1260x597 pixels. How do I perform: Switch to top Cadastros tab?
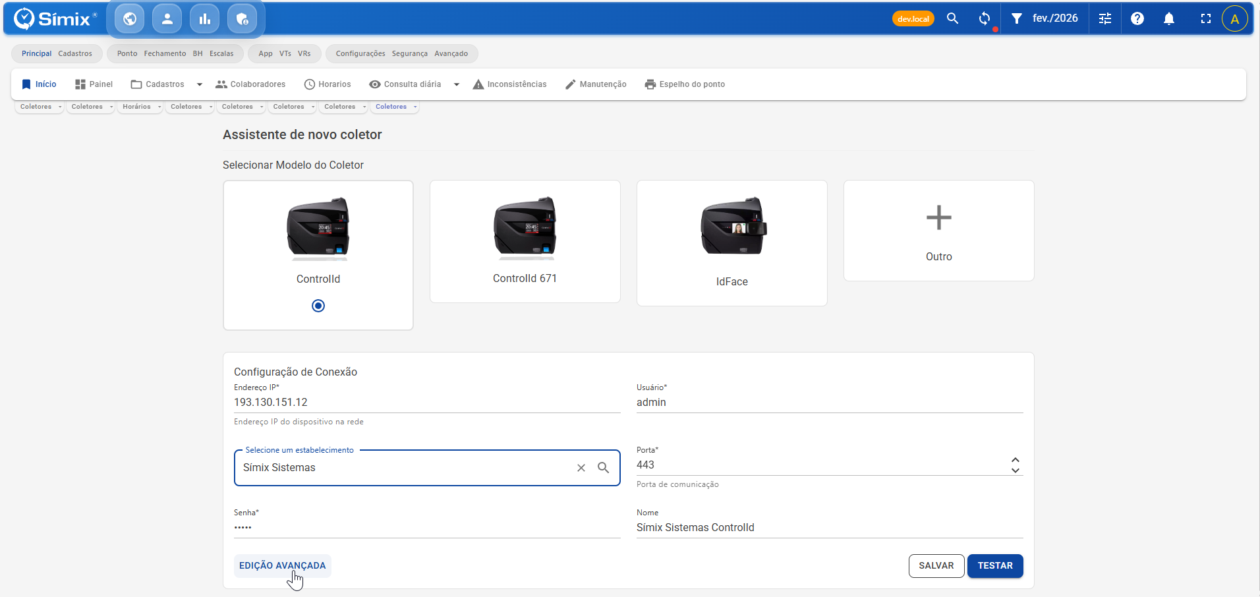pos(75,53)
